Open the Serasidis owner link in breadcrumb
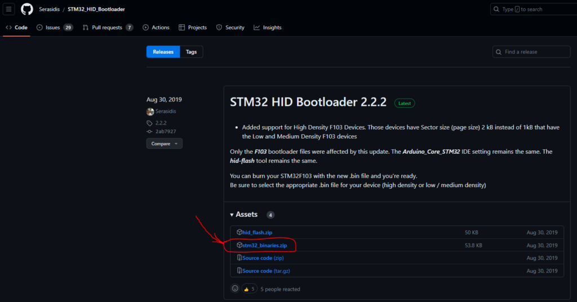Viewport: 577px width, 302px height. [x=50, y=9]
